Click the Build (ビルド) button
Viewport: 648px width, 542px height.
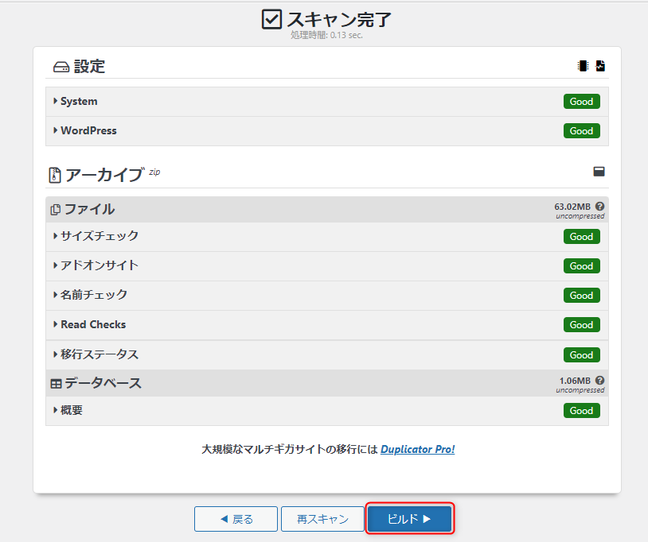coord(409,518)
